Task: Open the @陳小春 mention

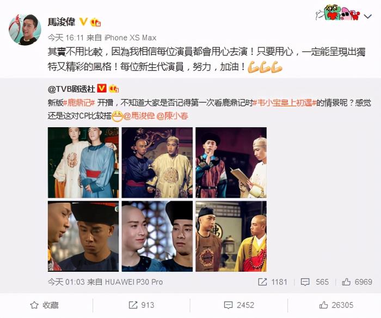Action: (x=173, y=116)
